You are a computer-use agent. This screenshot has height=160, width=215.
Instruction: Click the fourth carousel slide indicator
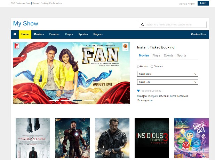89,100
